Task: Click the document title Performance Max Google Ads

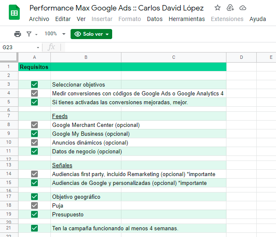Action: pyautogui.click(x=116, y=8)
